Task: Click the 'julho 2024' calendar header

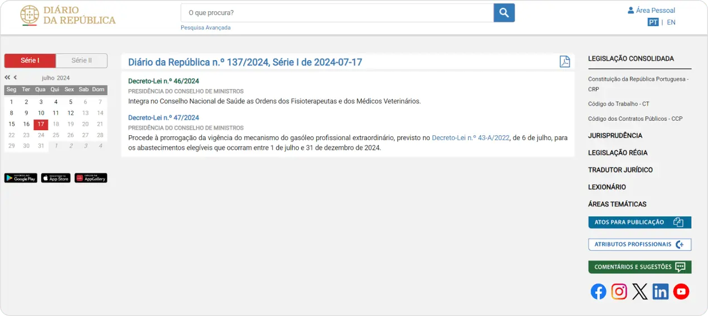Action: pos(56,78)
